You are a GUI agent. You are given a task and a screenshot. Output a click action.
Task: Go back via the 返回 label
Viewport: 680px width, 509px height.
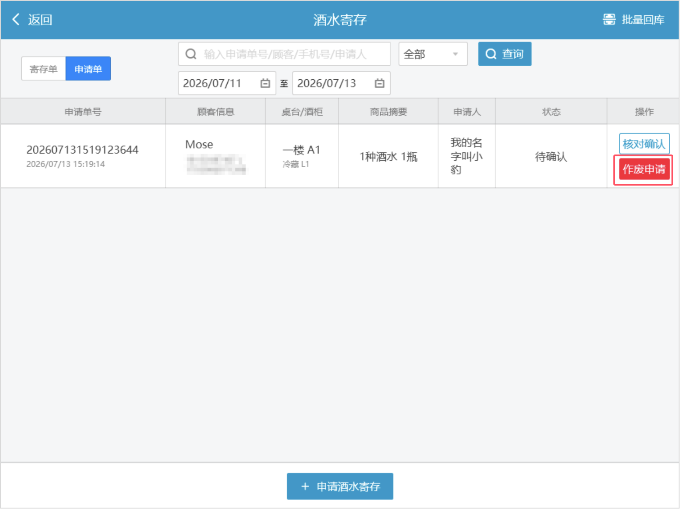pos(40,19)
